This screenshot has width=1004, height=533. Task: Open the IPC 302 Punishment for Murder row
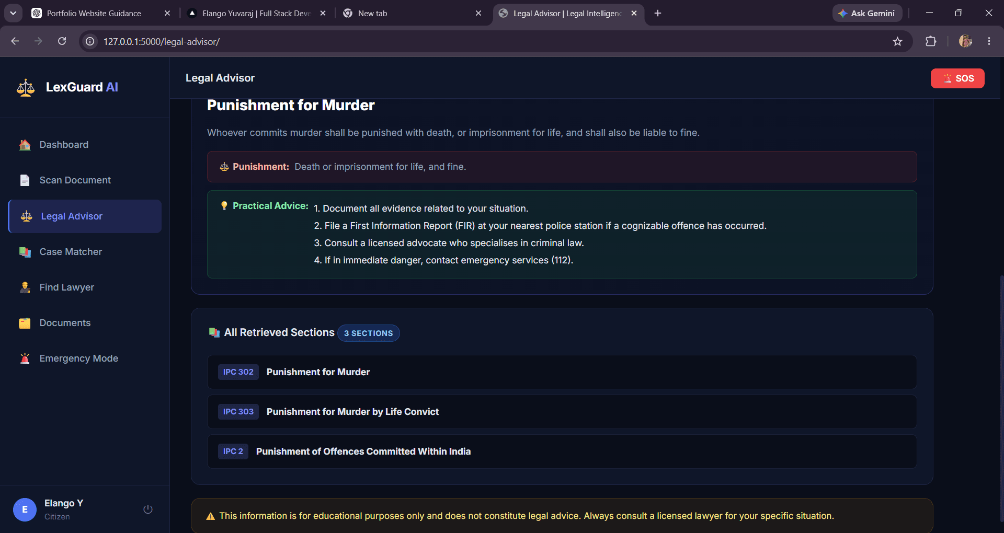562,372
